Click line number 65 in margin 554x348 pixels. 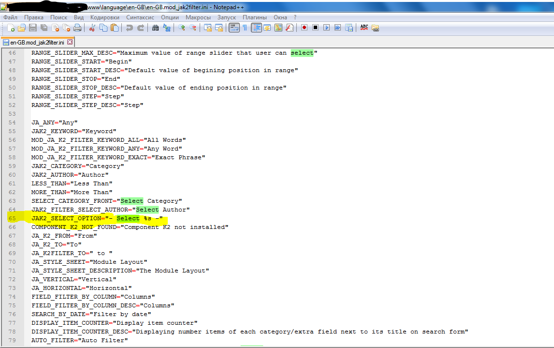tap(13, 218)
